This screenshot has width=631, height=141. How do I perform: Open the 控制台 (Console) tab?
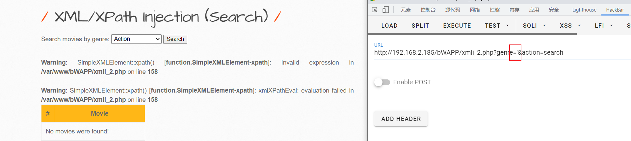pos(428,10)
